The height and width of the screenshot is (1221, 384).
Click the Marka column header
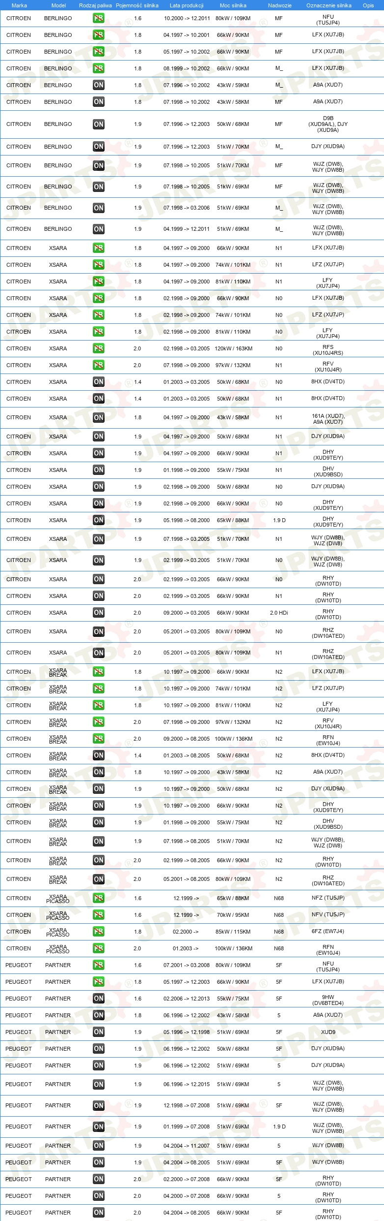pyautogui.click(x=19, y=5)
